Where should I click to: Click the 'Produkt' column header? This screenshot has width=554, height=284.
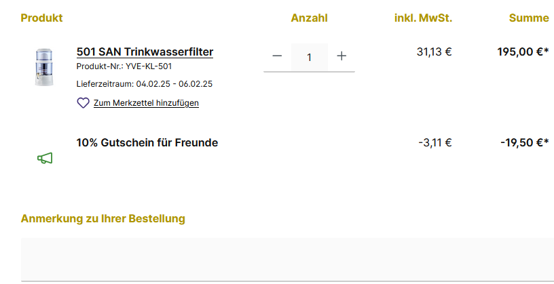coord(41,18)
